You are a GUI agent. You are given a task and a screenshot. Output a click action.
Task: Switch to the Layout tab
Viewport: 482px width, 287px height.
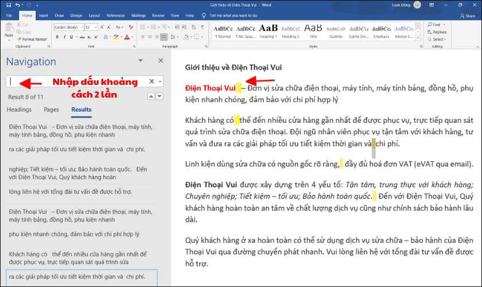point(94,15)
